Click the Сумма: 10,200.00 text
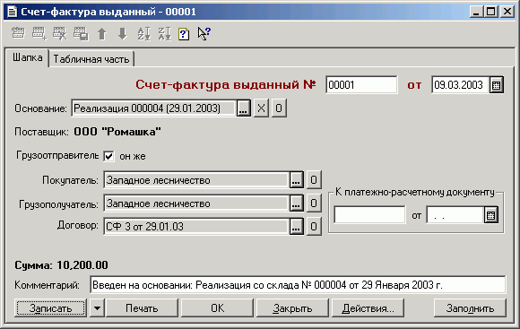The height and width of the screenshot is (329, 520). point(61,265)
